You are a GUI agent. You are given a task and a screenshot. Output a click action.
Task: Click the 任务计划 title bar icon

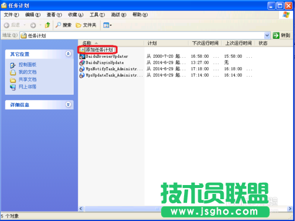(4, 5)
